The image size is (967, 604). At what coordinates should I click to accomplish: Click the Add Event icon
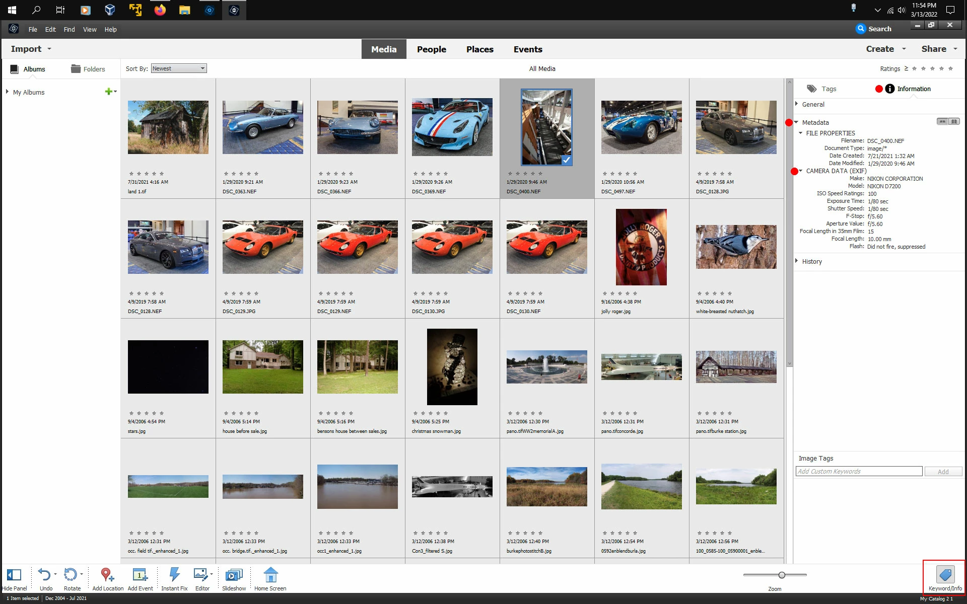coord(140,575)
